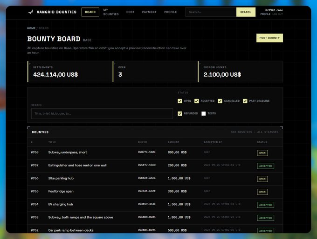
Task: Uncheck the Cancelled status checkbox
Action: [x=220, y=101]
